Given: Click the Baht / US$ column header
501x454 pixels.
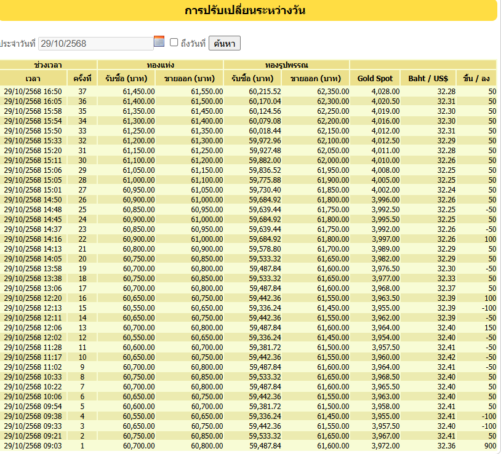Looking at the screenshot, I should pyautogui.click(x=428, y=79).
